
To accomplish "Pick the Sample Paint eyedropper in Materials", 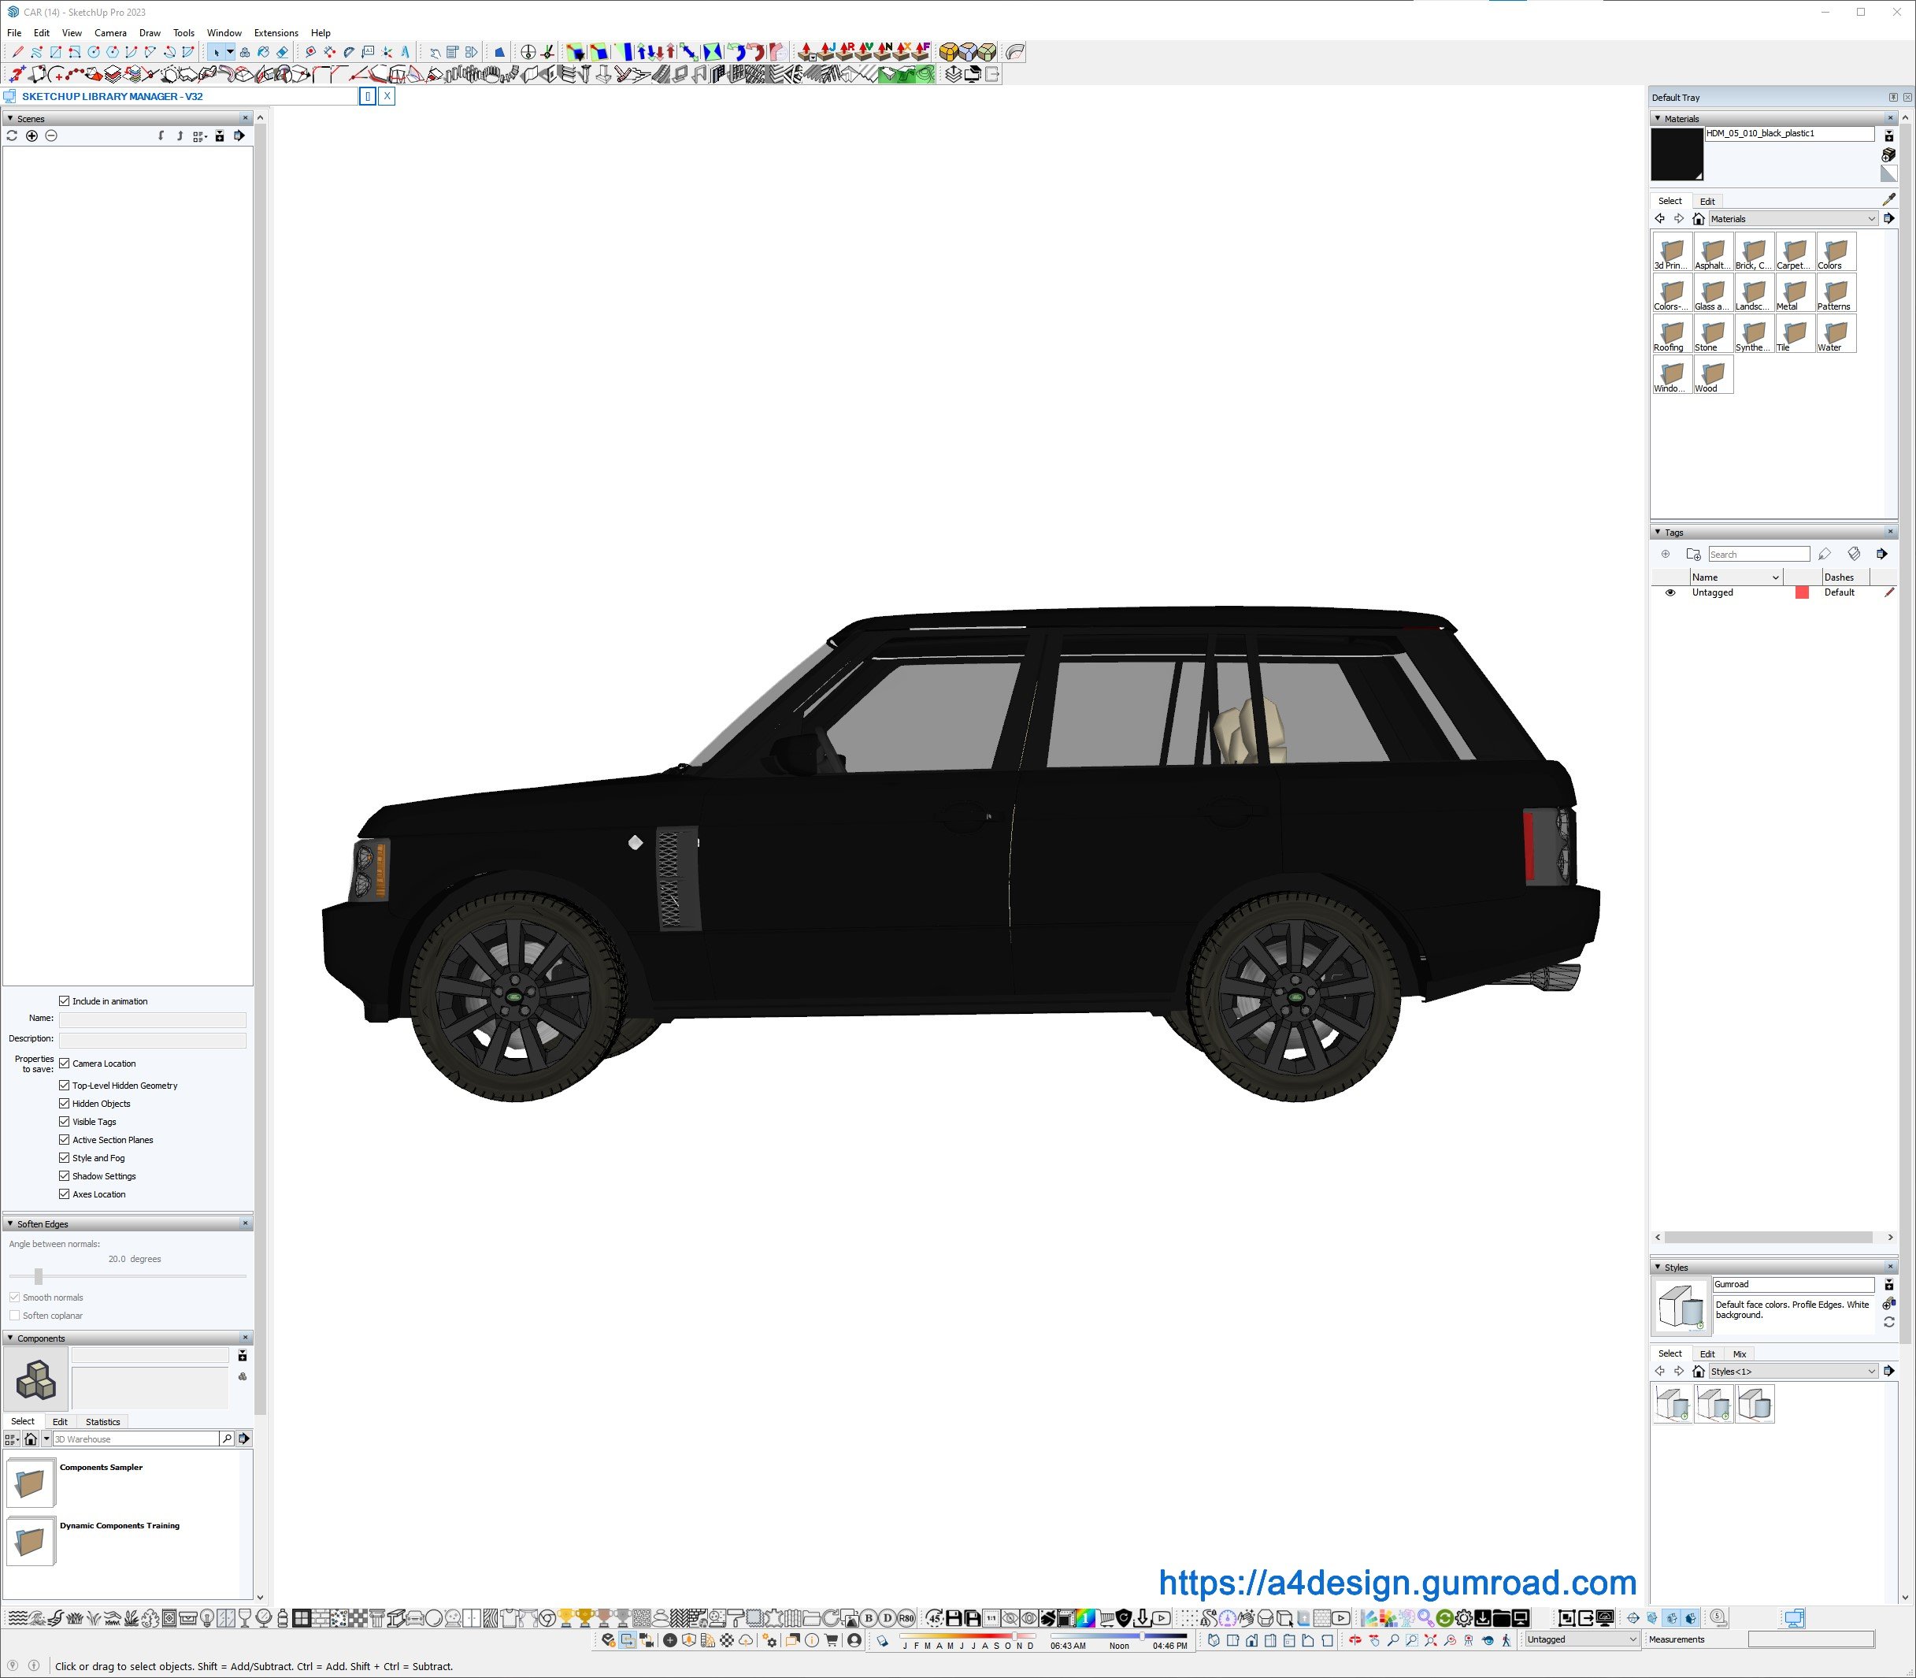I will [x=1888, y=199].
